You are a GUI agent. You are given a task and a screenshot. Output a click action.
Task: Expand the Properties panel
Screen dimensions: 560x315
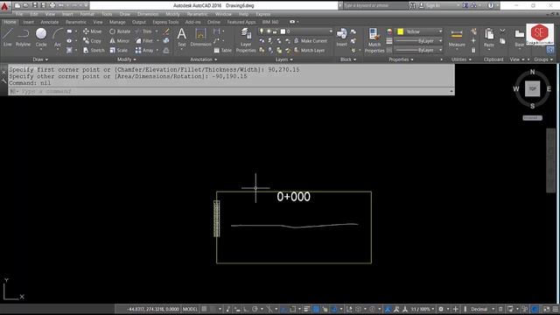click(401, 59)
